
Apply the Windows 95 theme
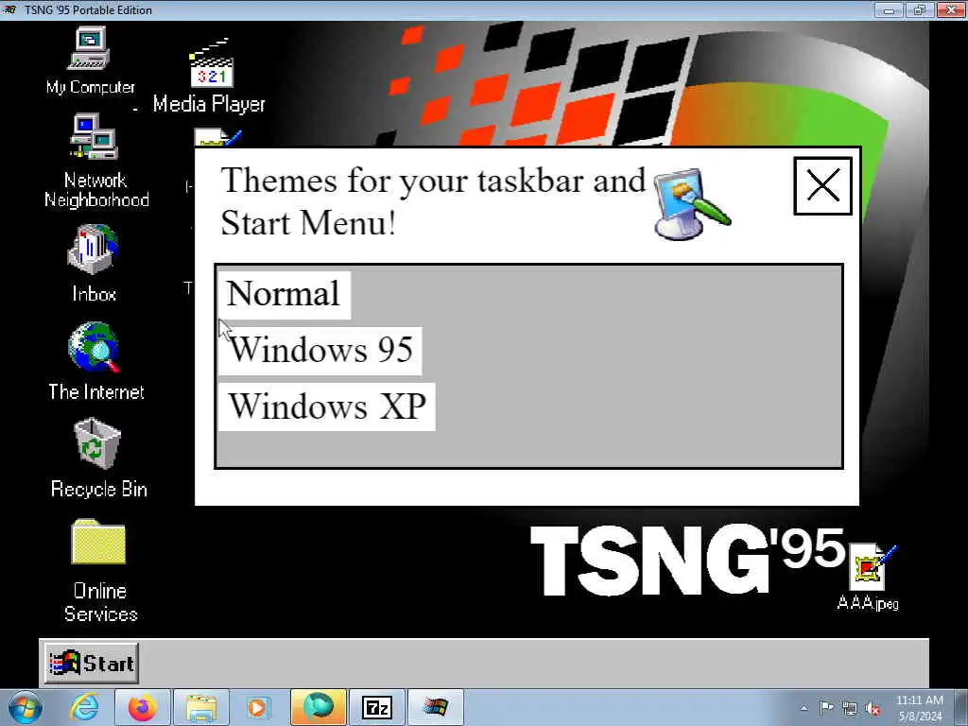tap(320, 351)
